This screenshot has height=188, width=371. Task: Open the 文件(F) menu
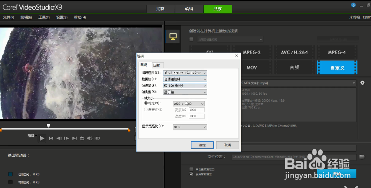pyautogui.click(x=8, y=17)
